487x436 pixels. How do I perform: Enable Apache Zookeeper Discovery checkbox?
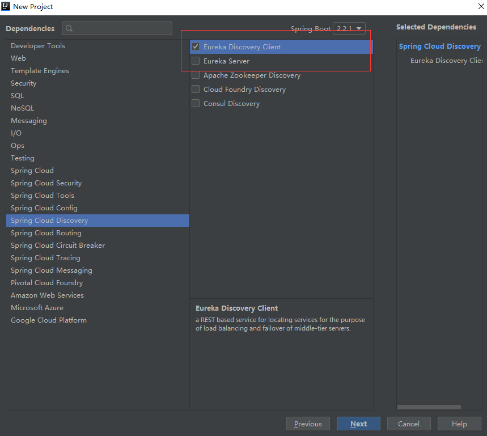pos(196,75)
